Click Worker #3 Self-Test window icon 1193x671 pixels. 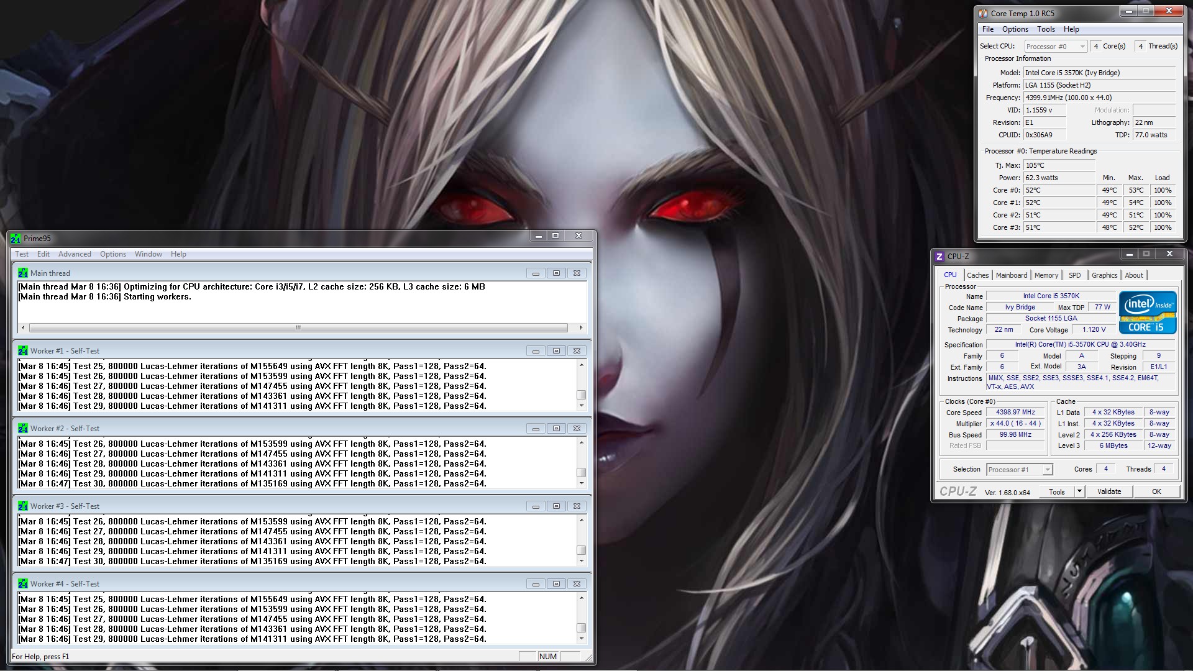[23, 506]
